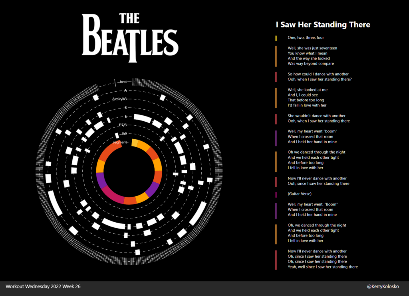Click the "E:7/3" chord label
The image size is (409, 296).
pos(123,125)
